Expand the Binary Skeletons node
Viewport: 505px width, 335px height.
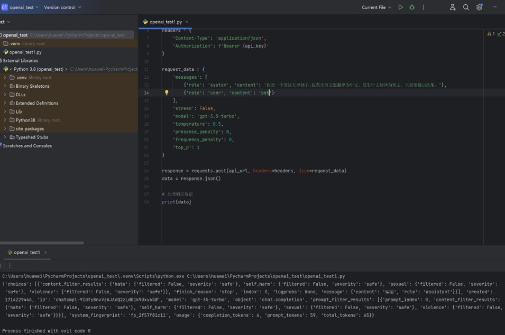point(5,86)
